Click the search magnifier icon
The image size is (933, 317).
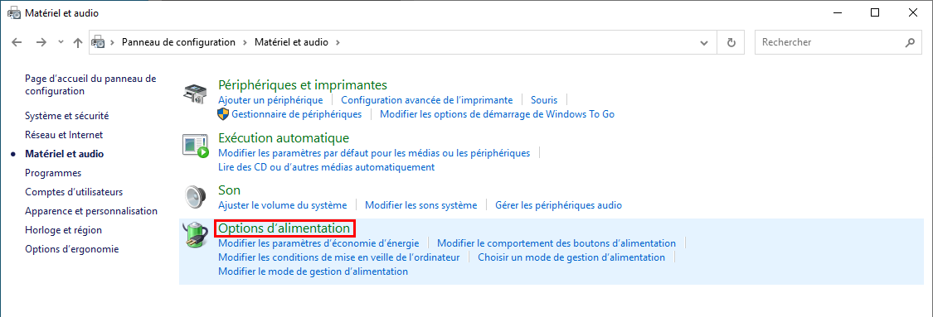909,43
